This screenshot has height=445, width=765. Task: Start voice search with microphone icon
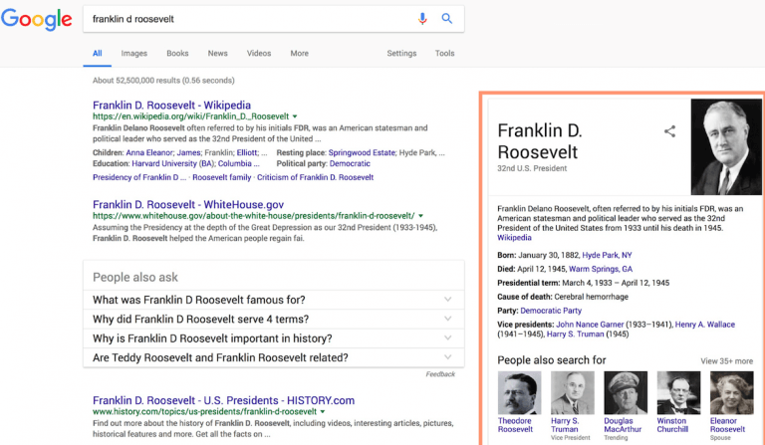point(422,19)
